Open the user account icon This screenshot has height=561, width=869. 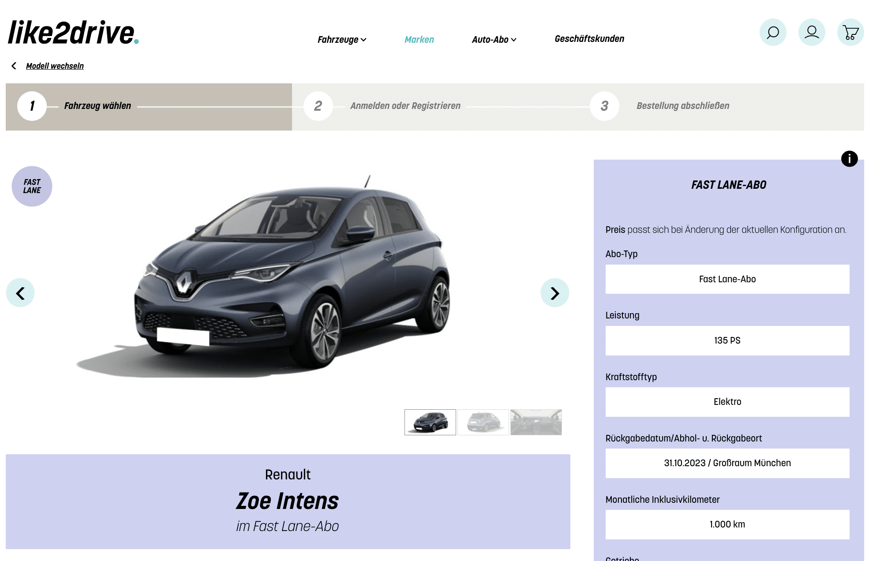812,32
